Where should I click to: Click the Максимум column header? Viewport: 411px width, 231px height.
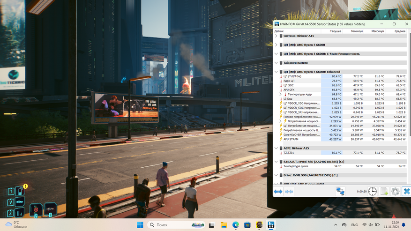pos(377,31)
